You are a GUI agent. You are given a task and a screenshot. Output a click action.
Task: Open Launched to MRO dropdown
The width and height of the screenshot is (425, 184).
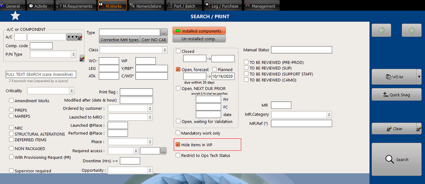130,117
